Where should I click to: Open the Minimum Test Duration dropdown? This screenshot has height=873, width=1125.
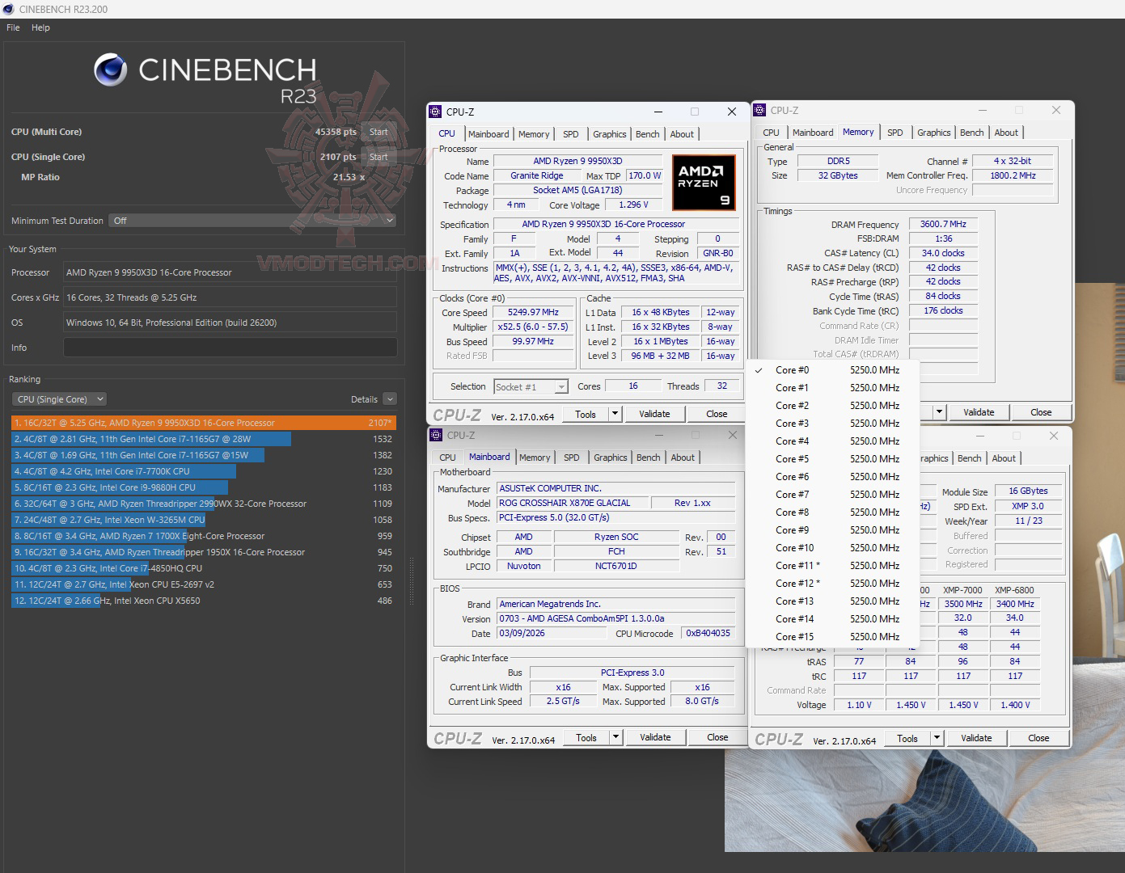(x=252, y=220)
